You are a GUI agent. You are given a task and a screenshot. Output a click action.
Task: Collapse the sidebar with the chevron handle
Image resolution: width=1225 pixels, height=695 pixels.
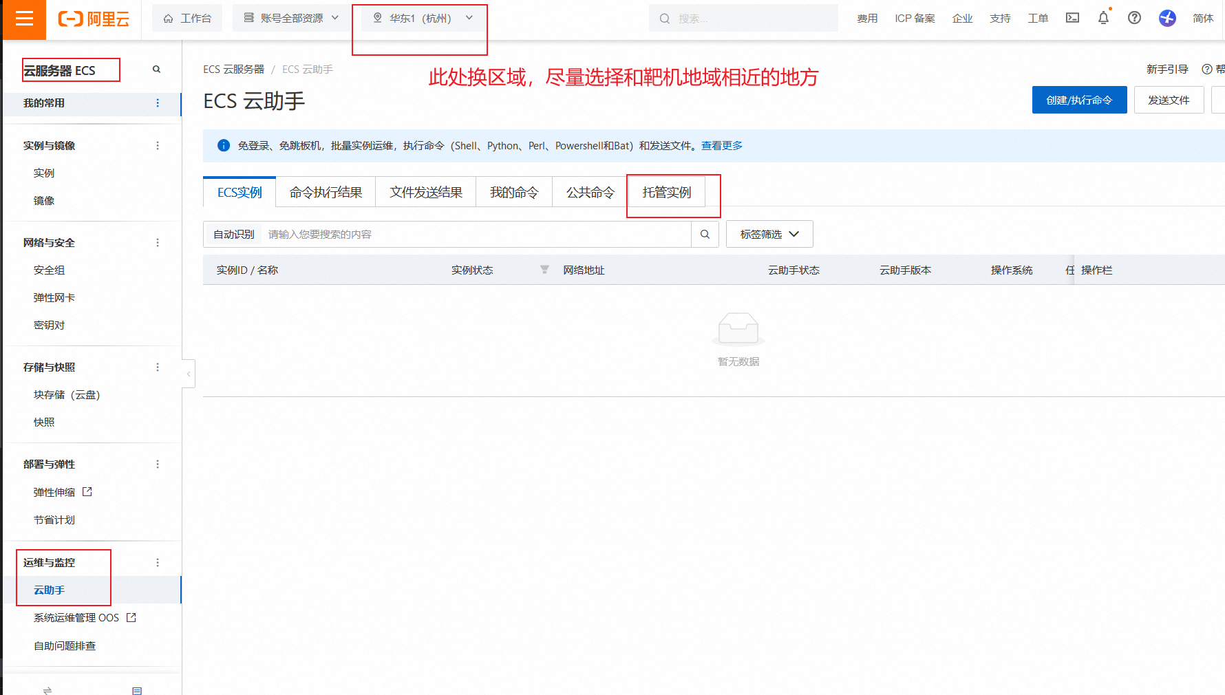pyautogui.click(x=189, y=374)
